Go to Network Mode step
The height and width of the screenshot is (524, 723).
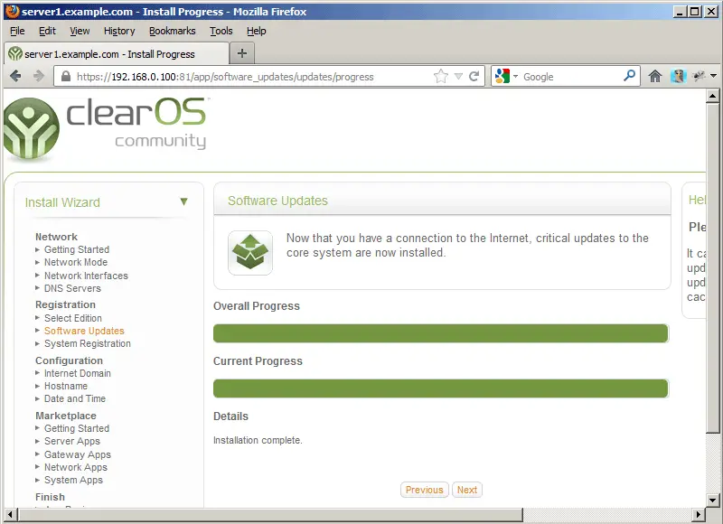tap(76, 262)
